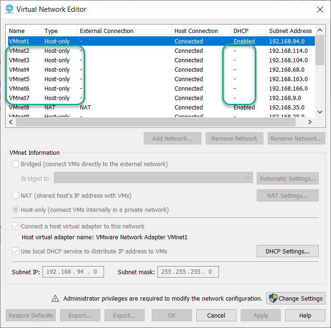The height and width of the screenshot is (328, 331).
Task: Open Automatic Settings
Action: pyautogui.click(x=287, y=179)
